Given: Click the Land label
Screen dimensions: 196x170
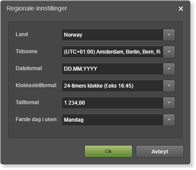Looking at the screenshot, I should [22, 34].
